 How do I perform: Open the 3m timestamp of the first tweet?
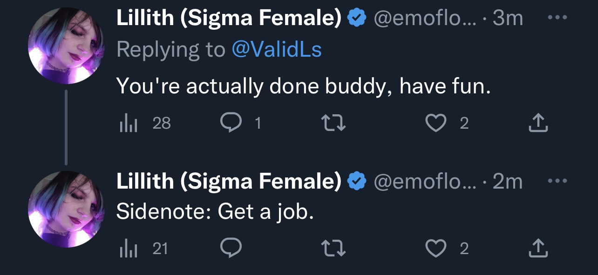(508, 19)
